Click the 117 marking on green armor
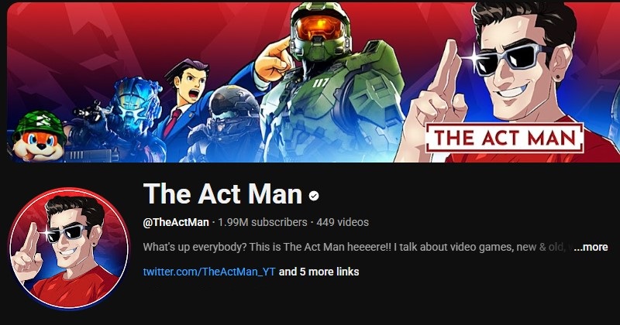Screen dimensions: 620x325 323,84
